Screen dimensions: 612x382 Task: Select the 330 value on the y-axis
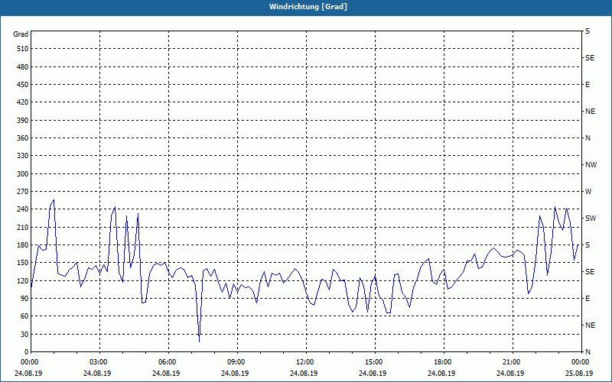pos(24,156)
